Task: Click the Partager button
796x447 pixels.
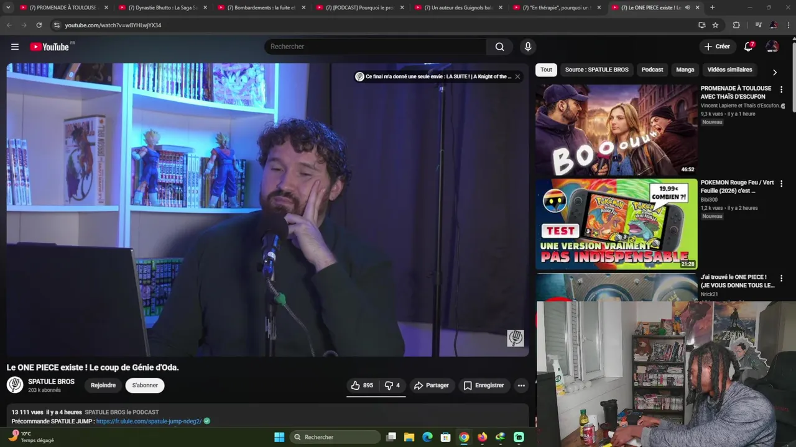Action: tap(432, 386)
